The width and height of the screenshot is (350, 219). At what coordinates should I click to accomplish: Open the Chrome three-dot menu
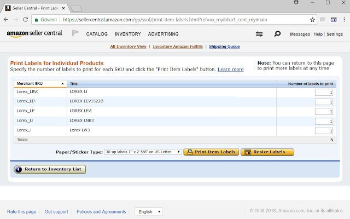pos(344,20)
